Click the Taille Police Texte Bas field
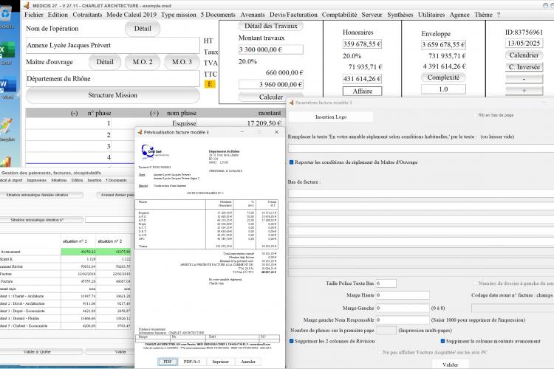 [x=386, y=283]
